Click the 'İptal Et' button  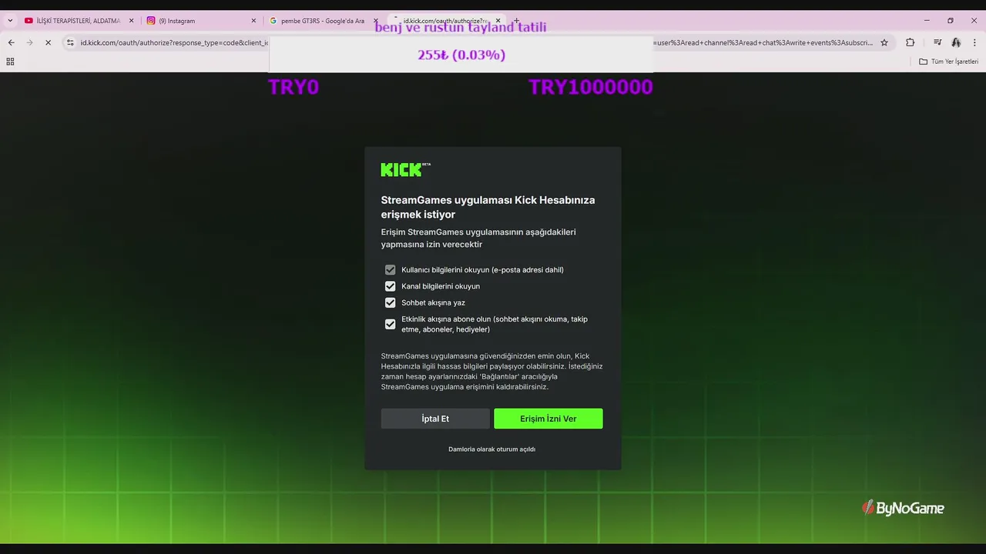coord(435,419)
